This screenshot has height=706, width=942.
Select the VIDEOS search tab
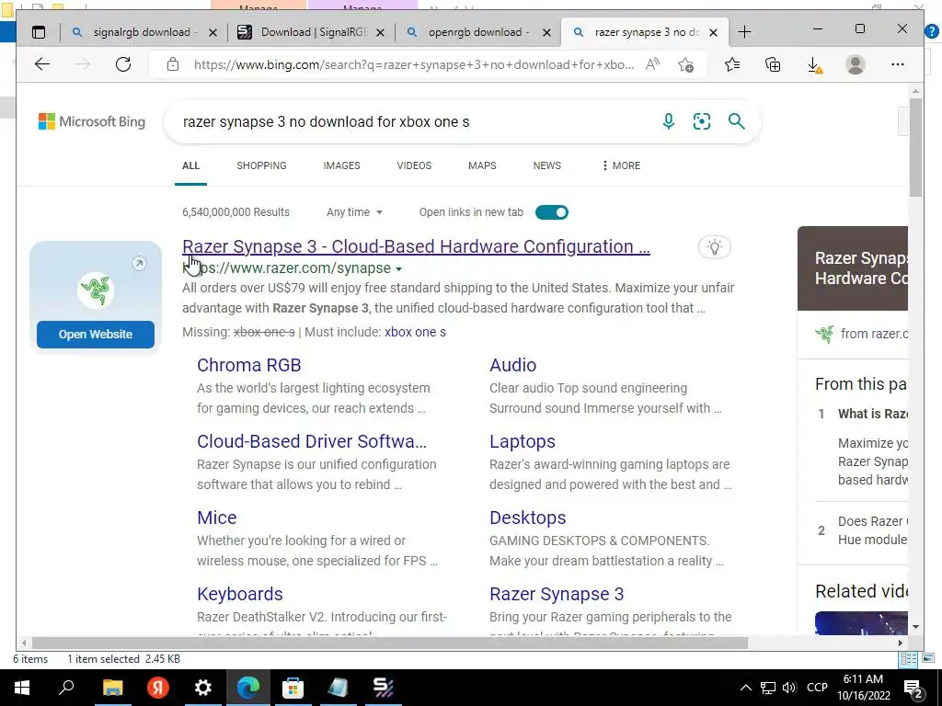414,165
